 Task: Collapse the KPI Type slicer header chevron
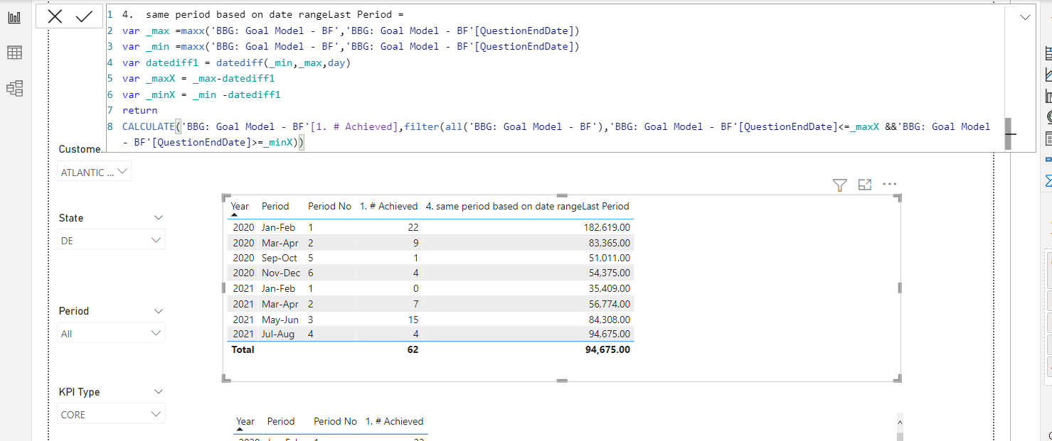click(158, 392)
